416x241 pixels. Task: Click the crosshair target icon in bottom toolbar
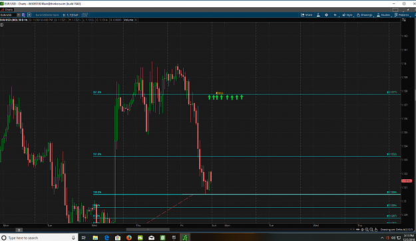pyautogui.click(x=362, y=230)
